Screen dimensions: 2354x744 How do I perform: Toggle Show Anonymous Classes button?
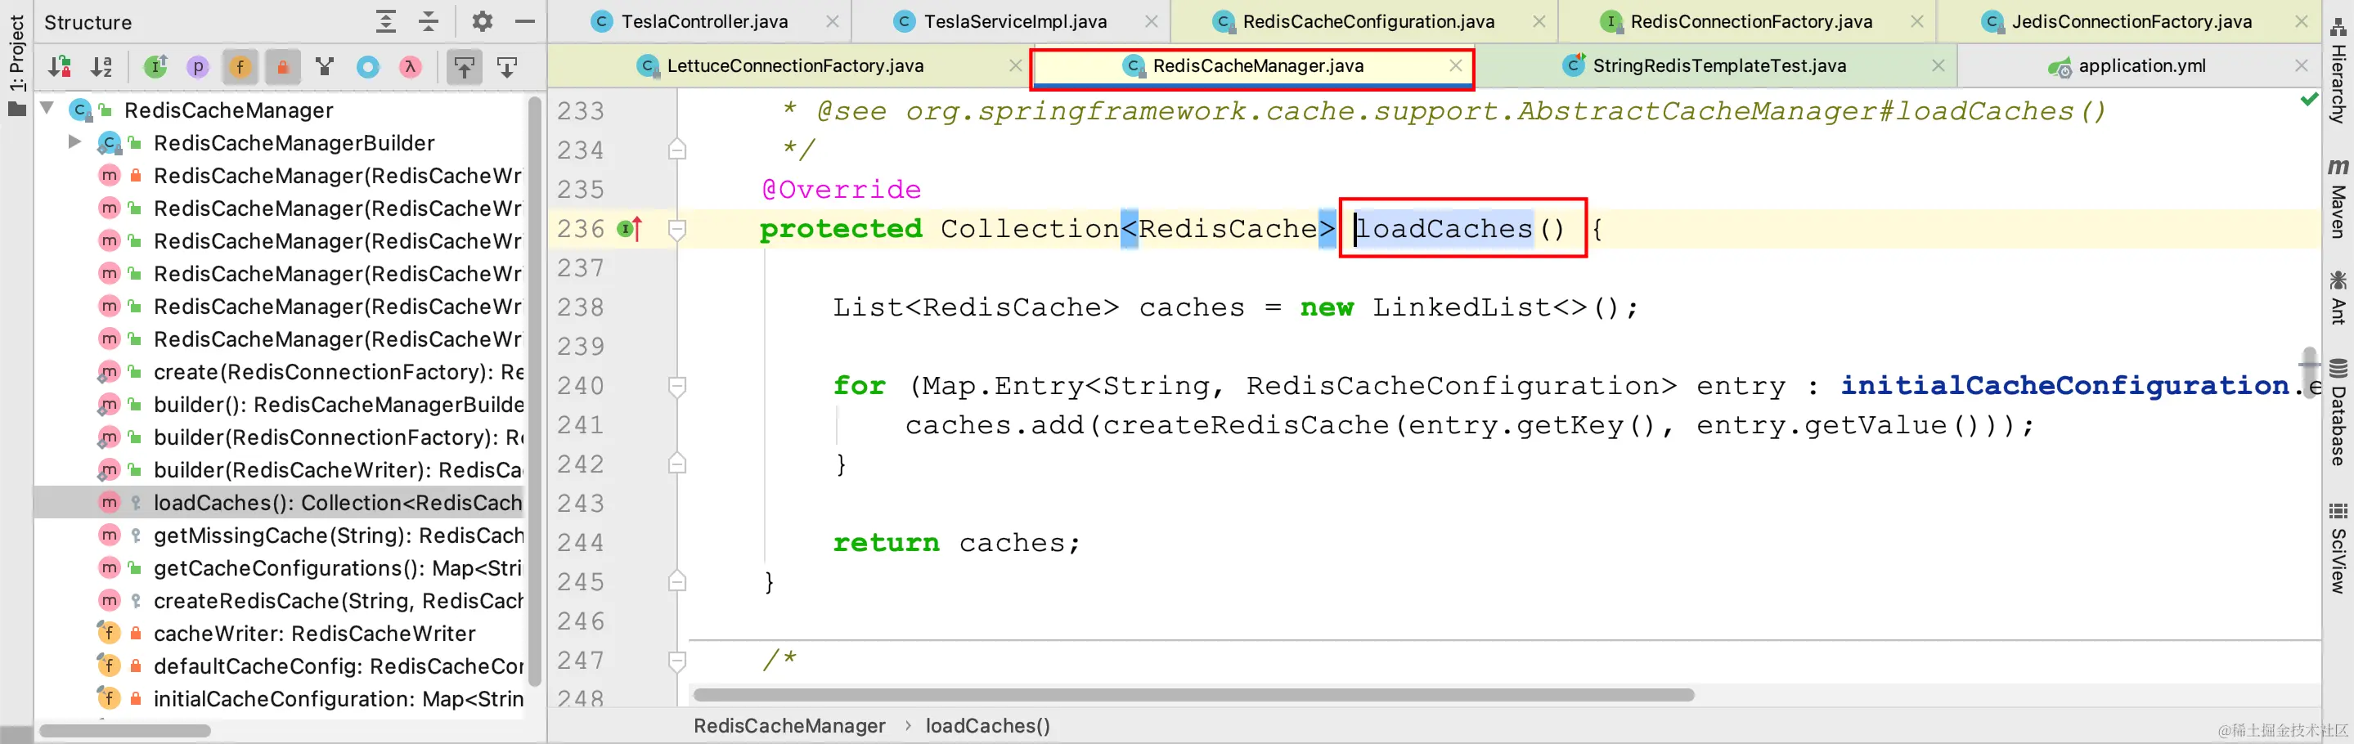click(325, 67)
